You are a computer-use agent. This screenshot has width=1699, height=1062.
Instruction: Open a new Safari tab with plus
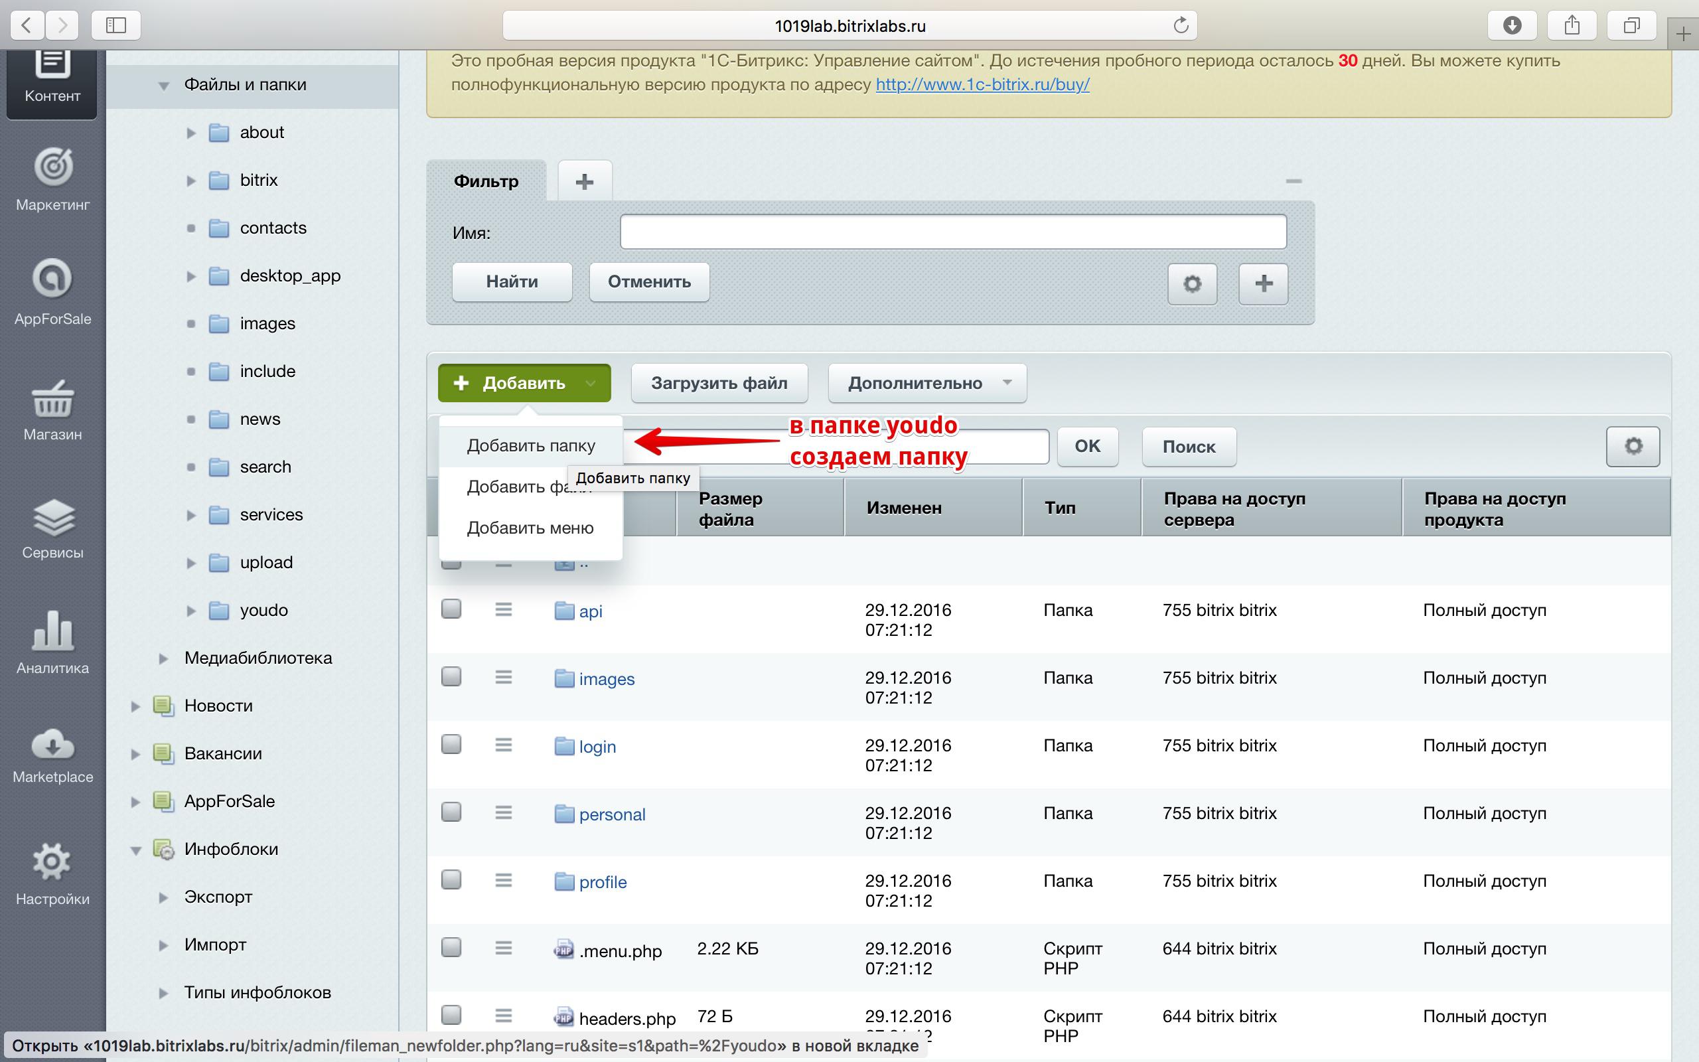point(1683,34)
